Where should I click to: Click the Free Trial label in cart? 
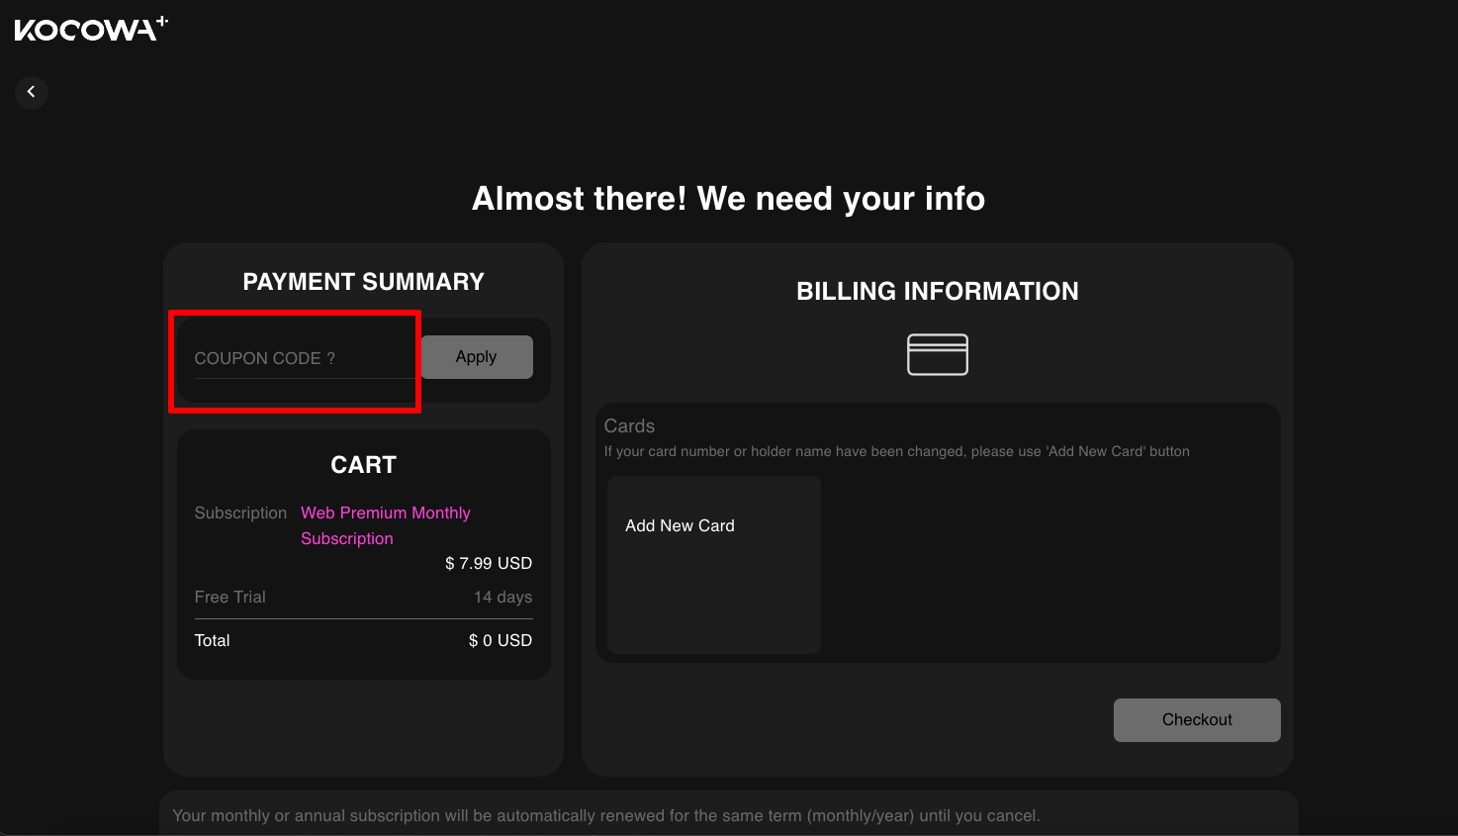(229, 598)
